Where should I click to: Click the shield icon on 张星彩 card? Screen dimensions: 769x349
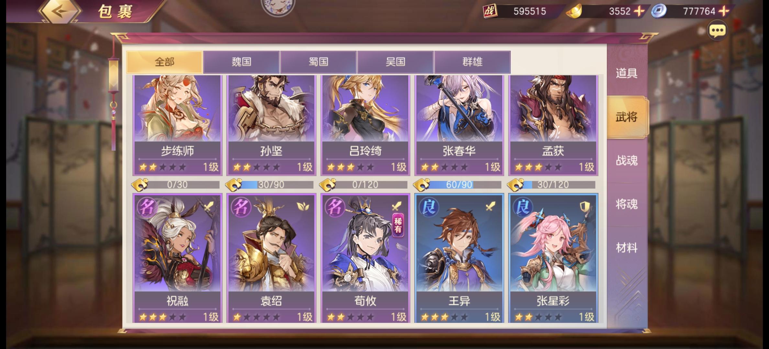585,206
